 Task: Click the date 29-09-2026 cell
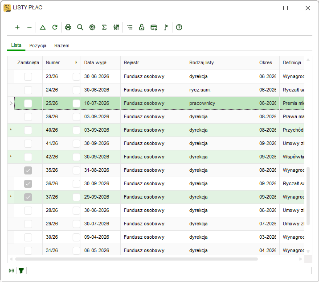coord(101,197)
